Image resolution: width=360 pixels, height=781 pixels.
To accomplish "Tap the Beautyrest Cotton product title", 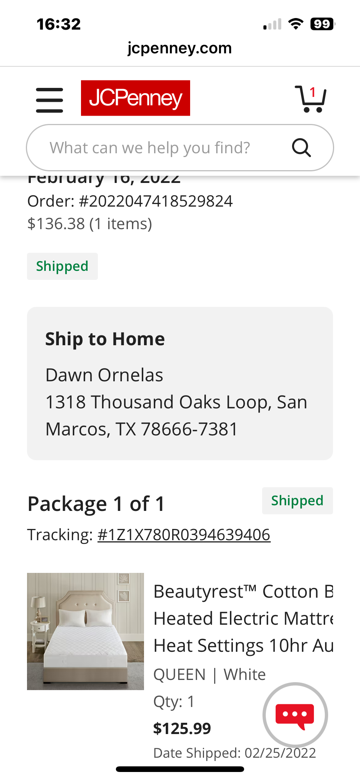I will click(243, 618).
